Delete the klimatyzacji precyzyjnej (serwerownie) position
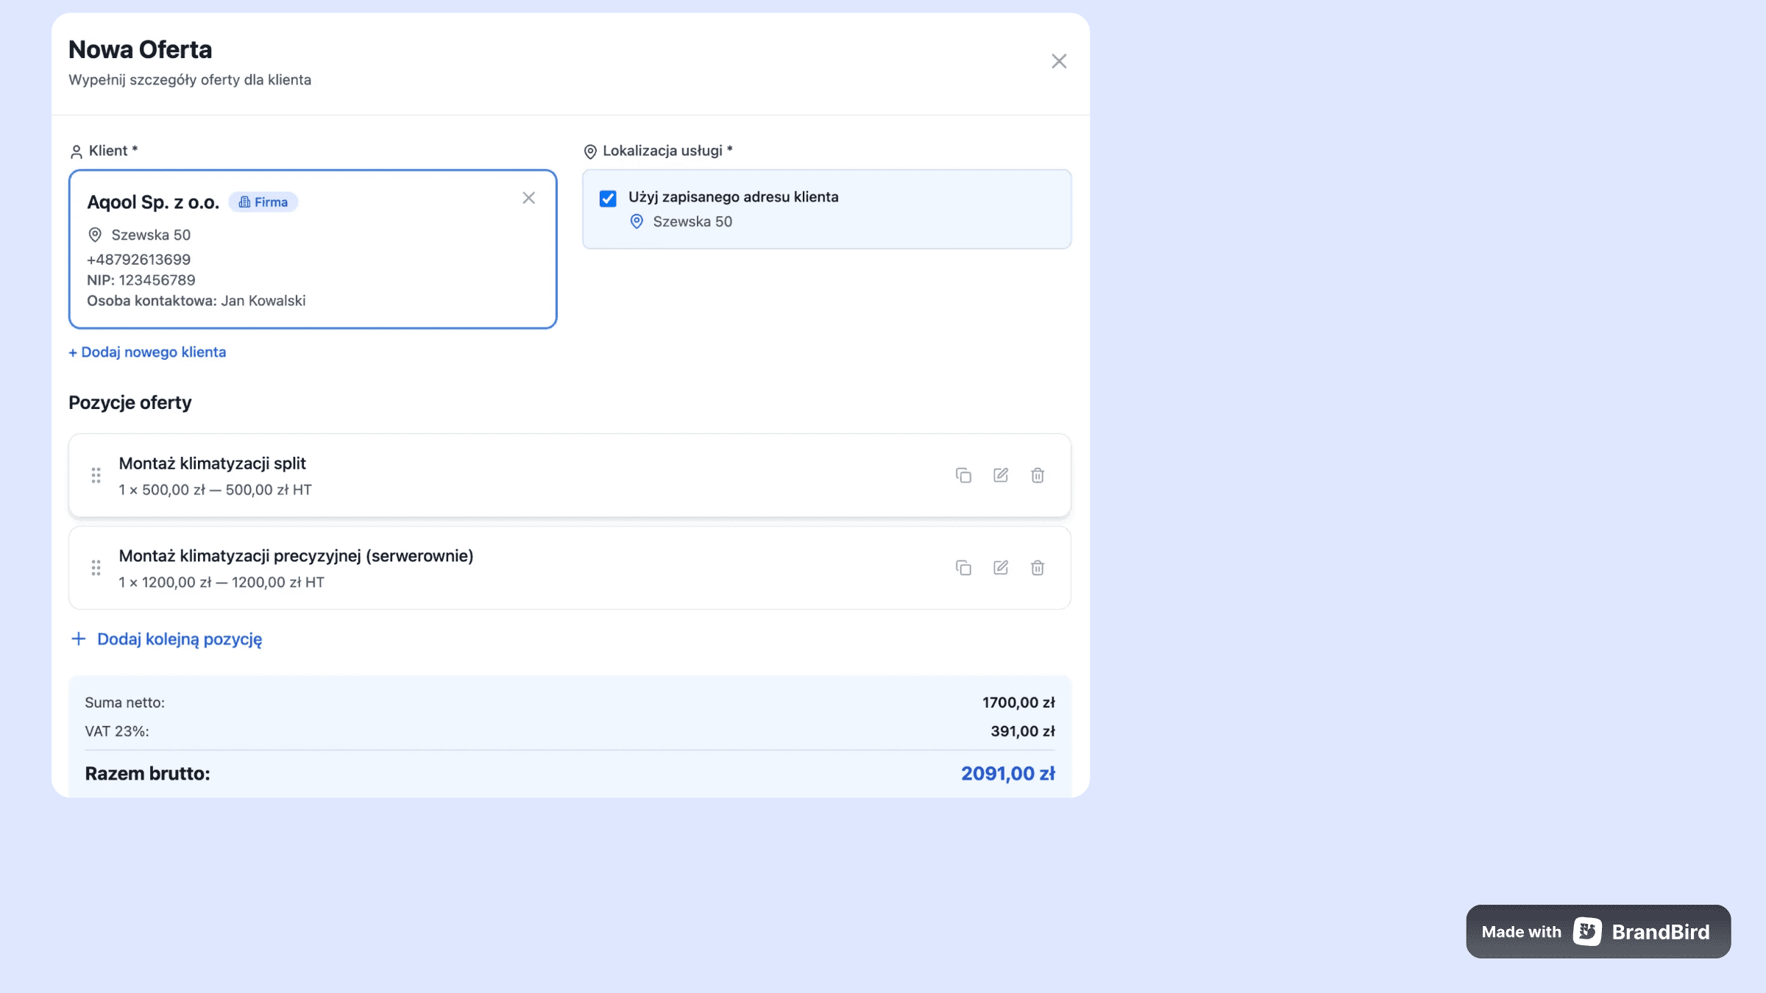The width and height of the screenshot is (1766, 993). pos(1038,568)
